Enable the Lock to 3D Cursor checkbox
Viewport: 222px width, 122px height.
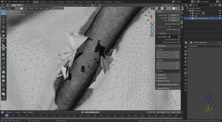(179, 39)
